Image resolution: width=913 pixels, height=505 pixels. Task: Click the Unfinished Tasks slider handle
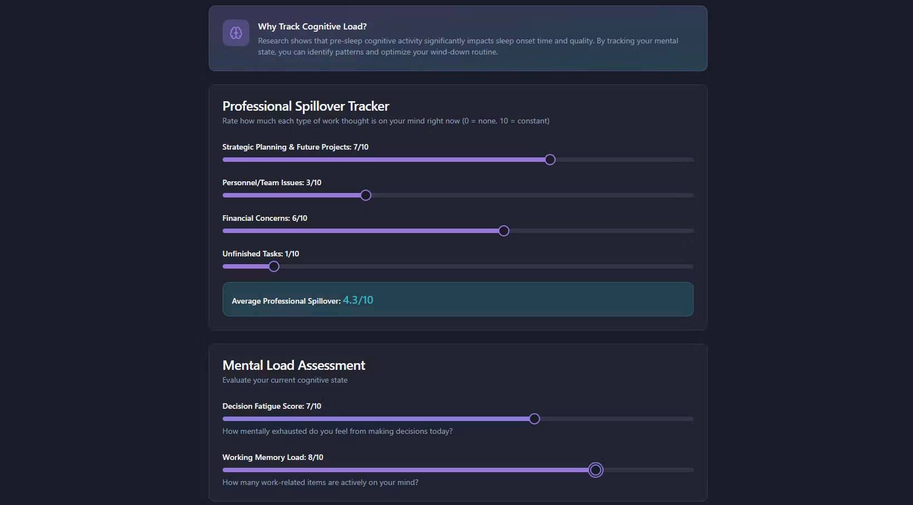coord(274,266)
